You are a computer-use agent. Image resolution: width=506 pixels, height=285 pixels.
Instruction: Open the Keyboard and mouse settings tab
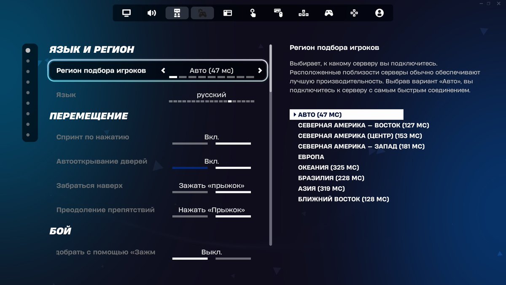pos(278,13)
